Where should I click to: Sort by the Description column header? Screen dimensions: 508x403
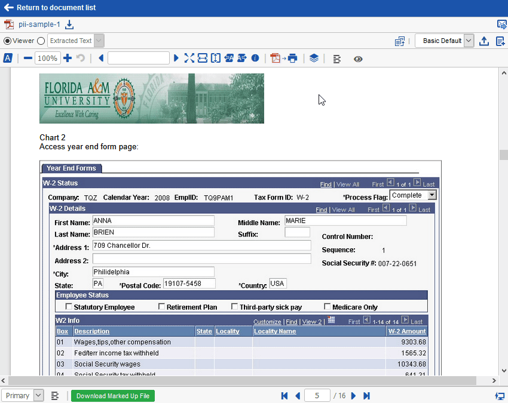point(91,331)
